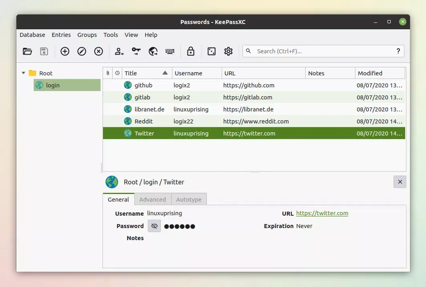Select the Reddit entry row
The image size is (426, 287).
pos(200,121)
